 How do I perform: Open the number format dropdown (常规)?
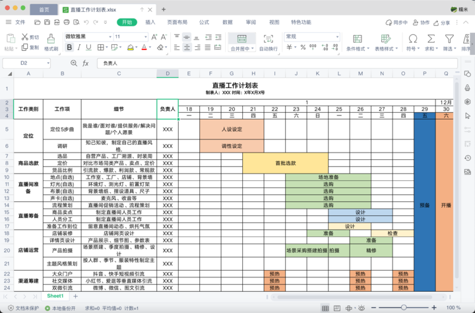(x=337, y=37)
